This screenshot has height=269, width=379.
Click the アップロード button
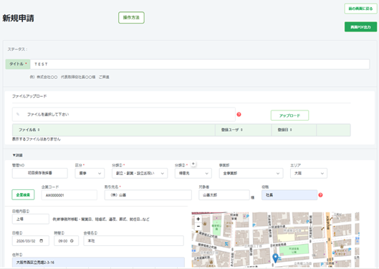coord(289,115)
